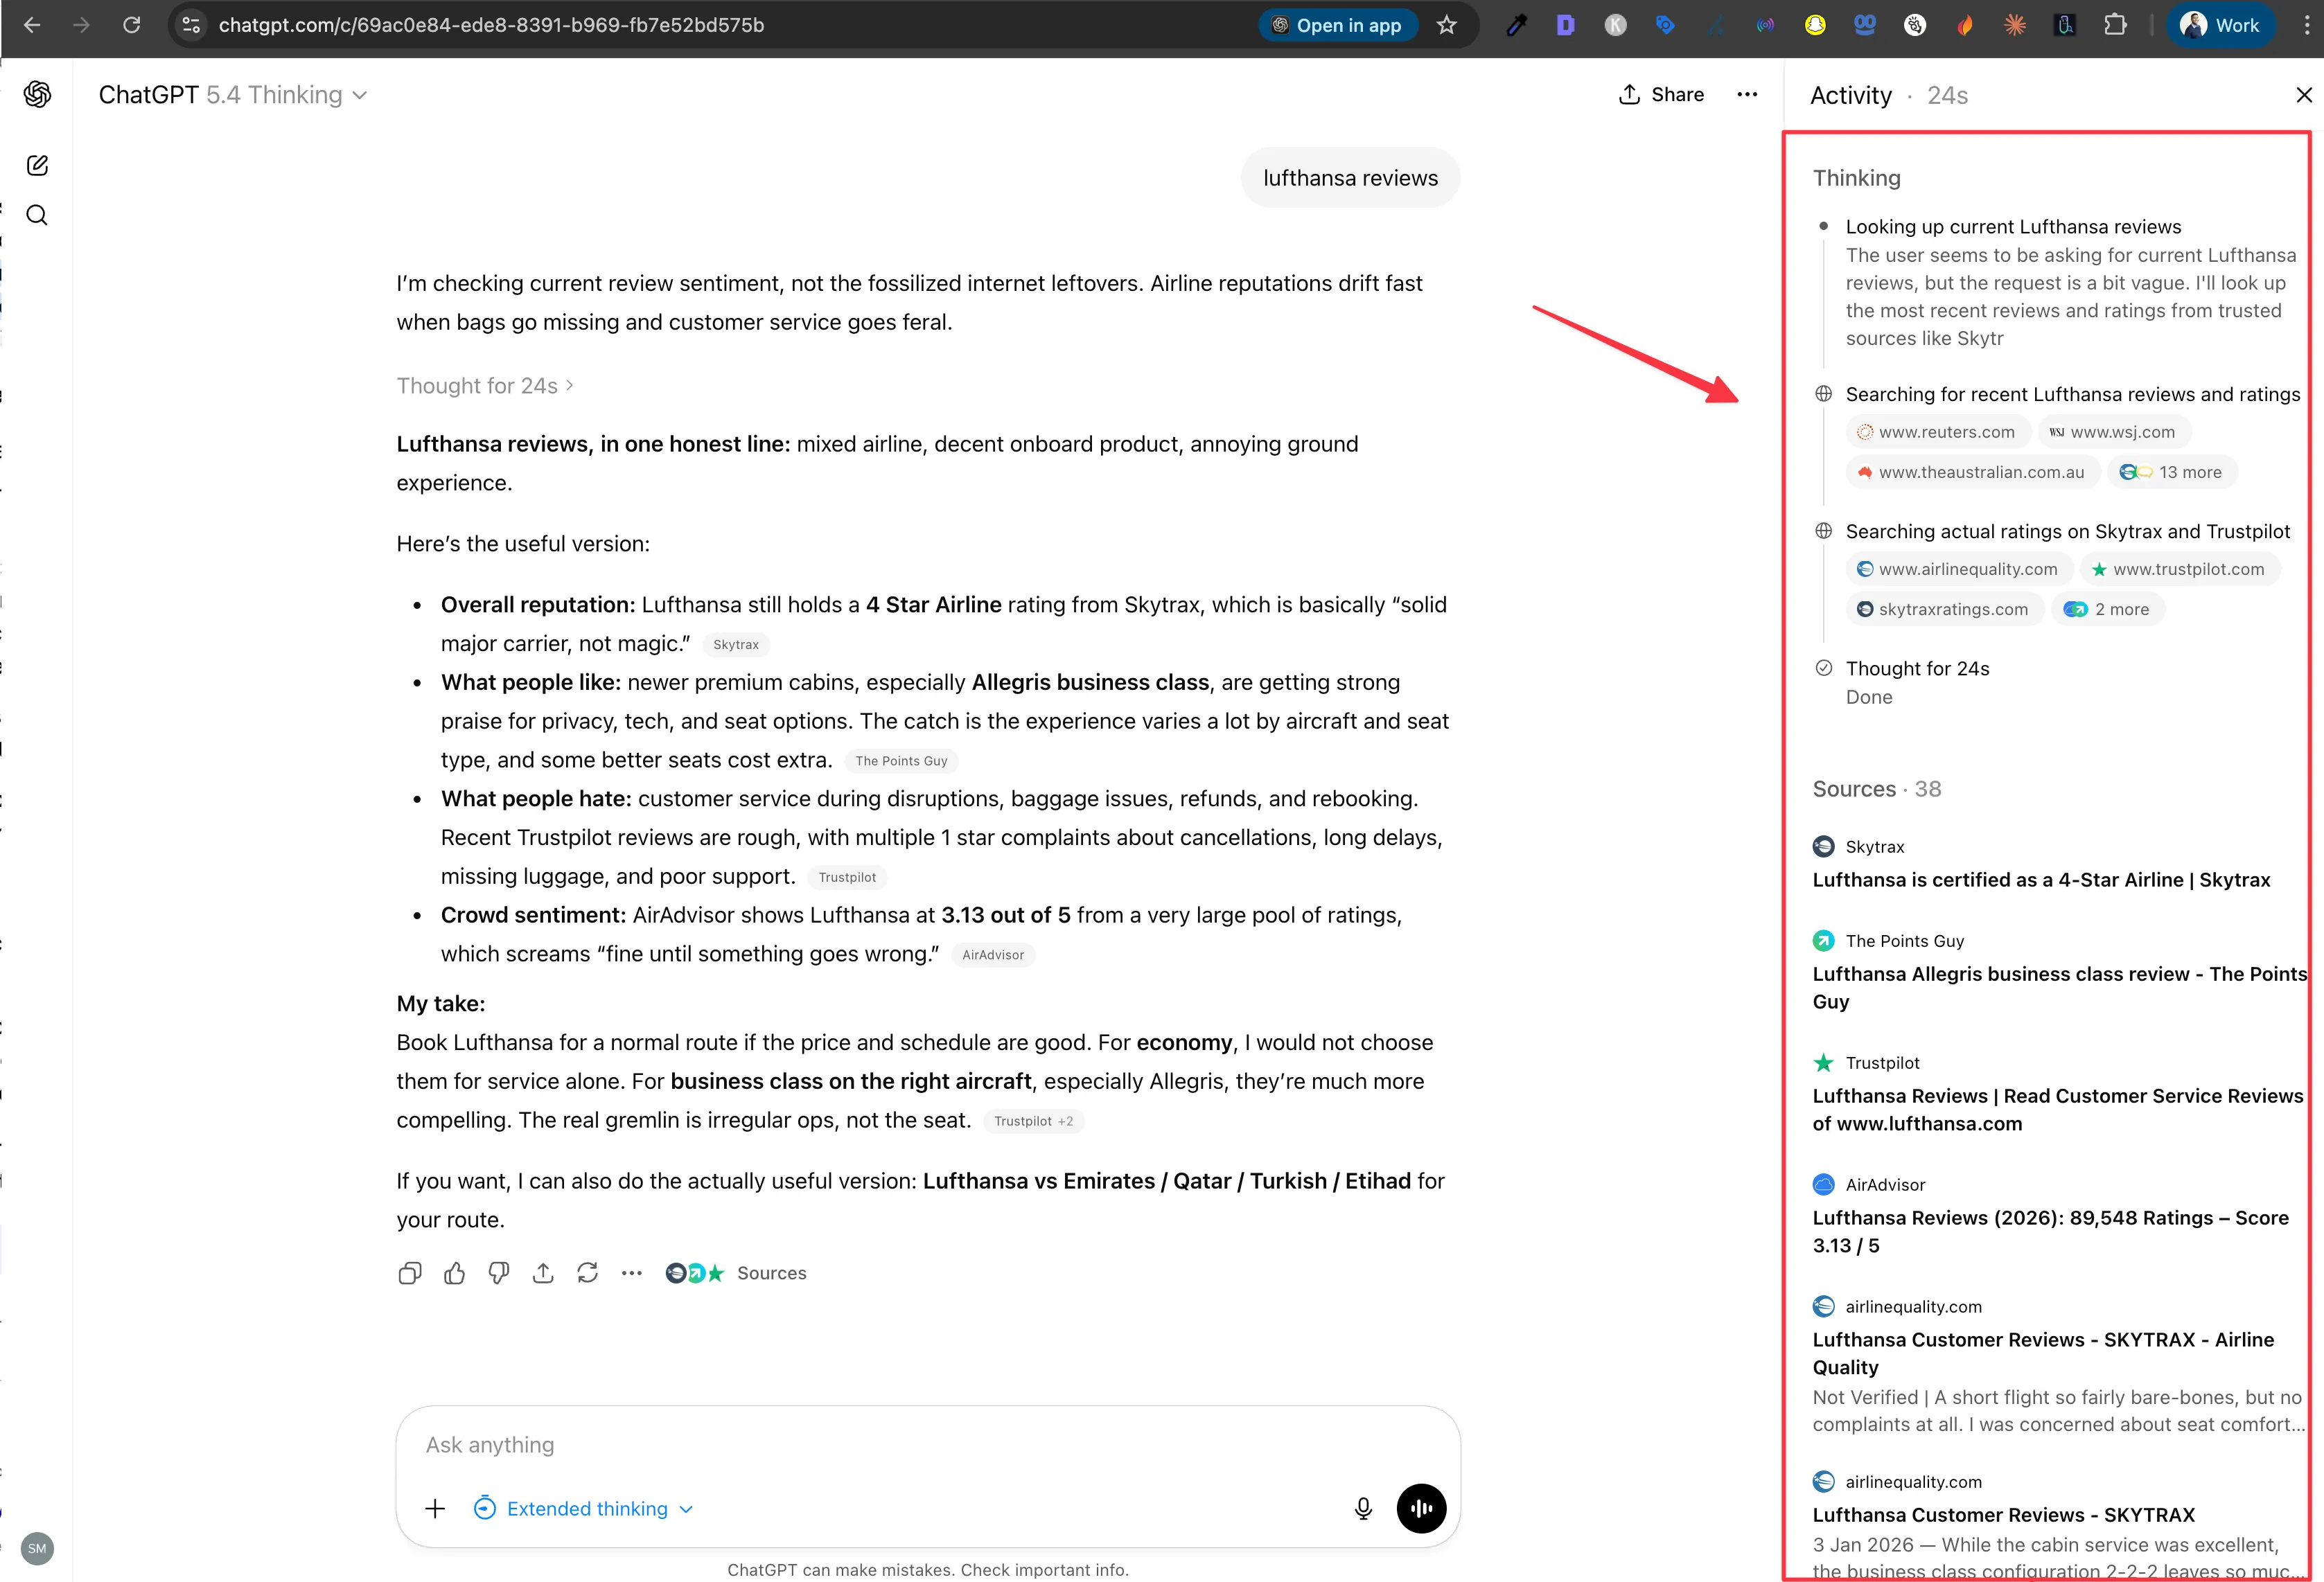Click the Share button
Image resolution: width=2324 pixels, height=1582 pixels.
[x=1661, y=94]
